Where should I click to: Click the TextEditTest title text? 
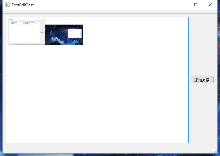tap(23, 5)
